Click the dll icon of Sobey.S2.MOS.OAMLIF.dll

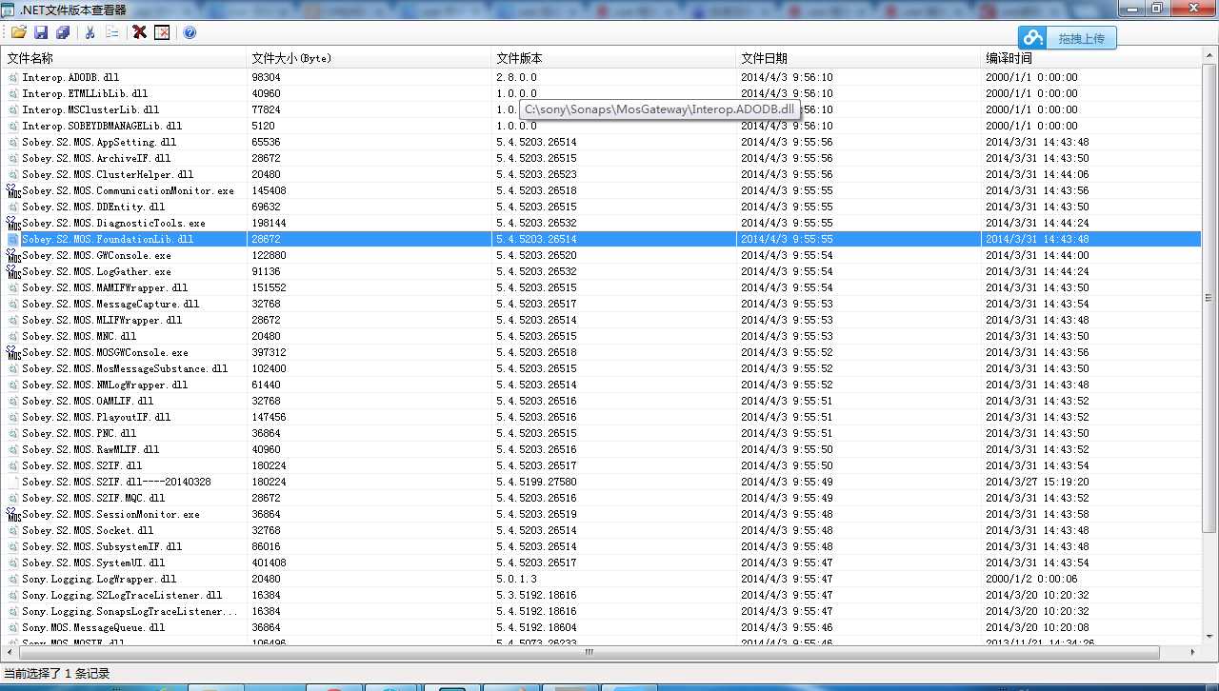(13, 401)
